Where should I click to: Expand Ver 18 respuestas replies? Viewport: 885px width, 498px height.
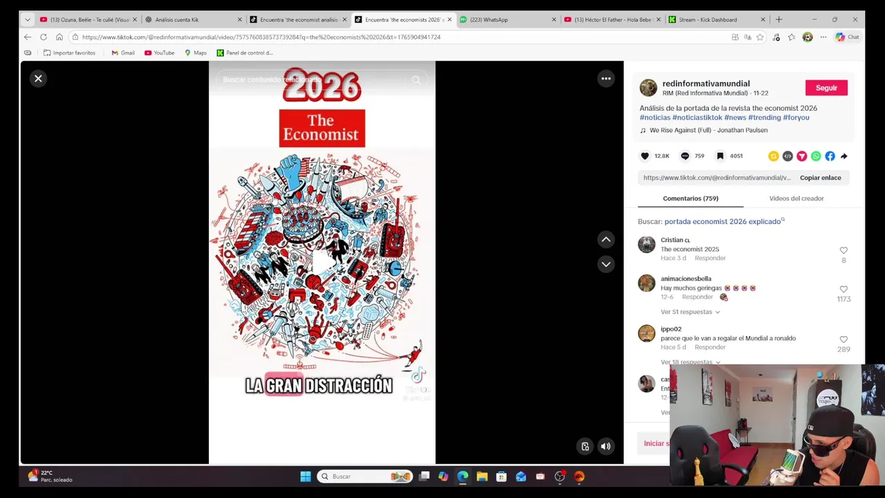(690, 362)
